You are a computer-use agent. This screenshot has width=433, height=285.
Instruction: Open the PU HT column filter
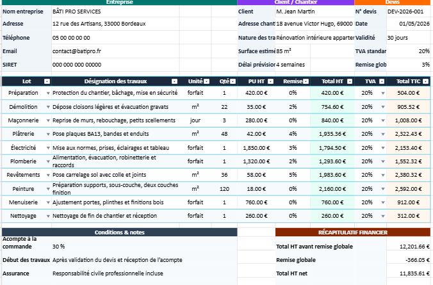tap(270, 81)
